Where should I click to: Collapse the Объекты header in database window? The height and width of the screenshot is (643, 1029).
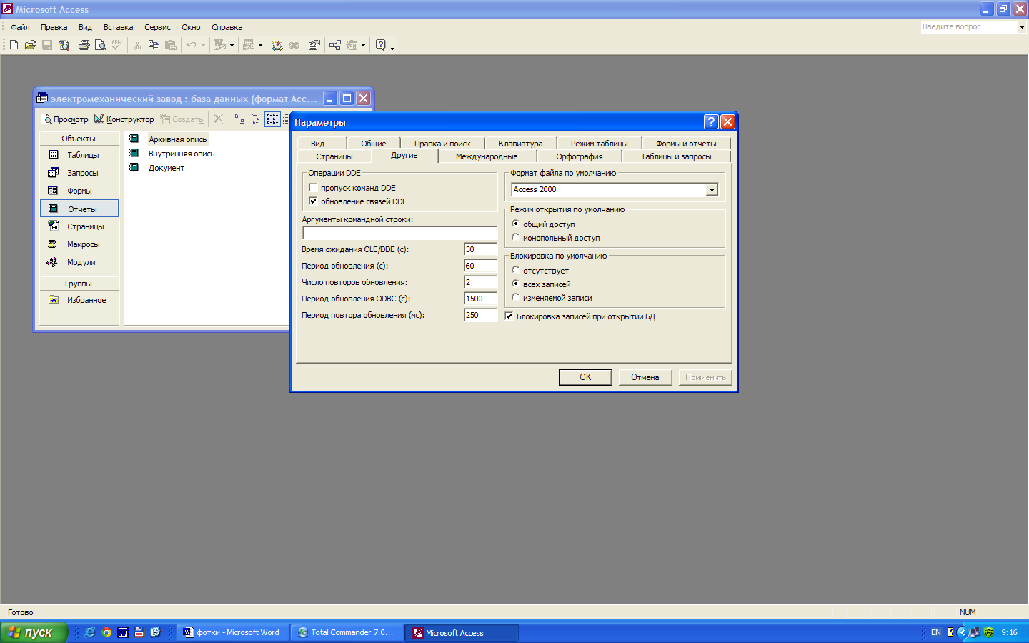[x=79, y=139]
